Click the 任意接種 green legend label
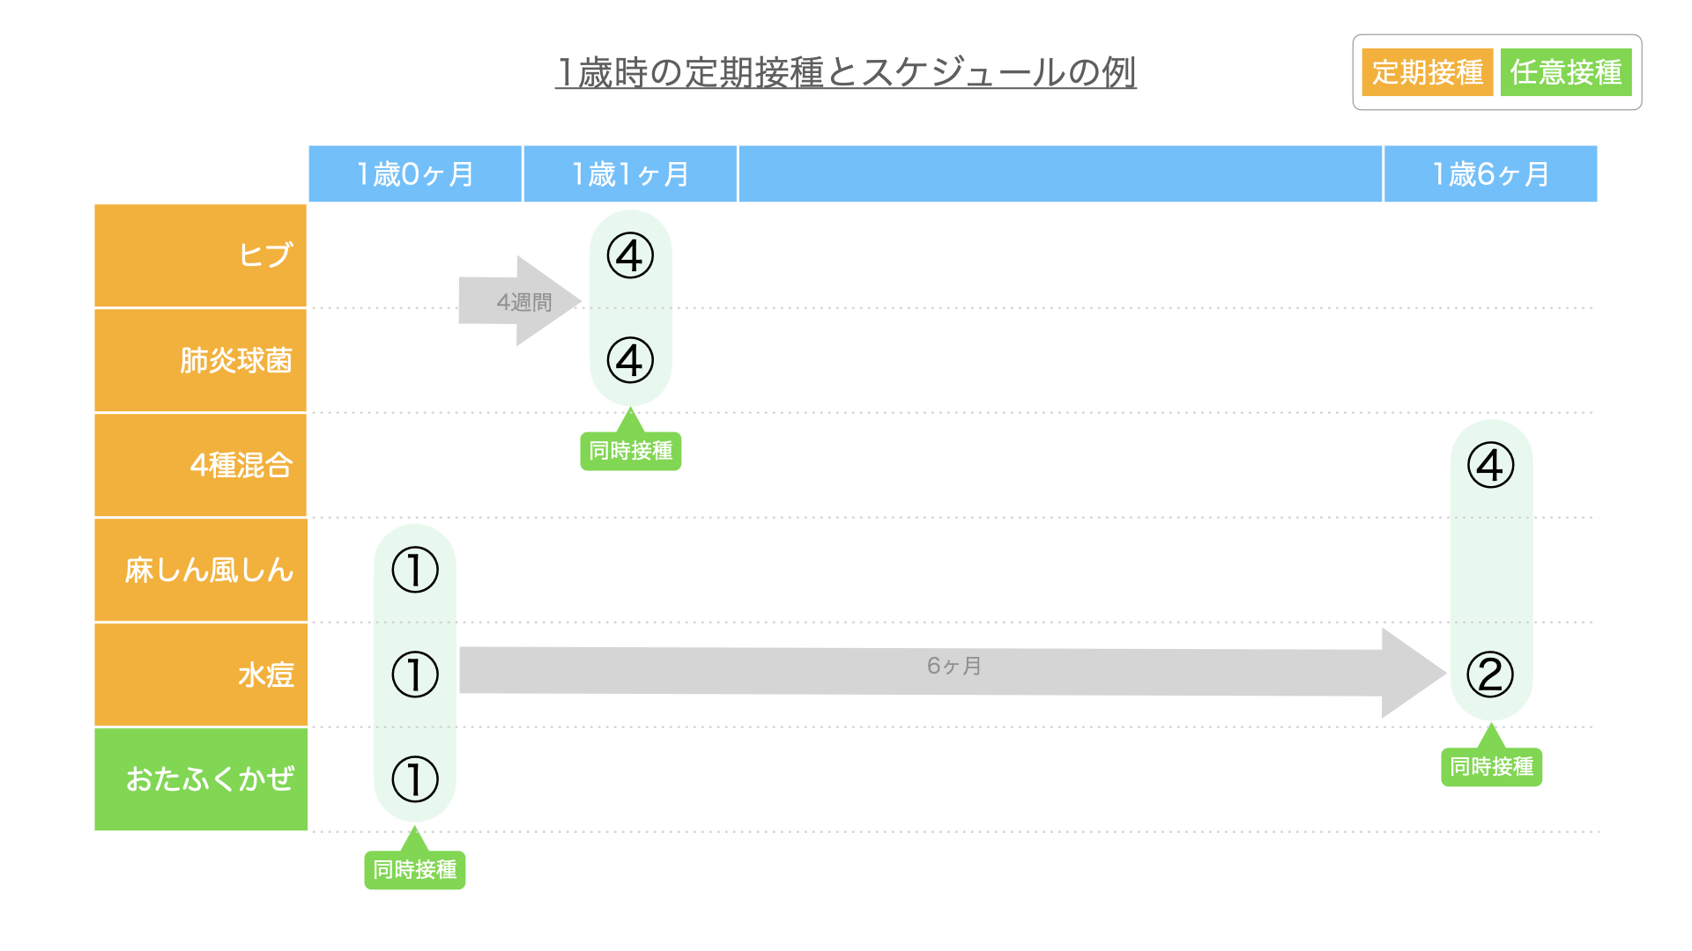Image resolution: width=1692 pixels, height=951 pixels. click(1566, 72)
